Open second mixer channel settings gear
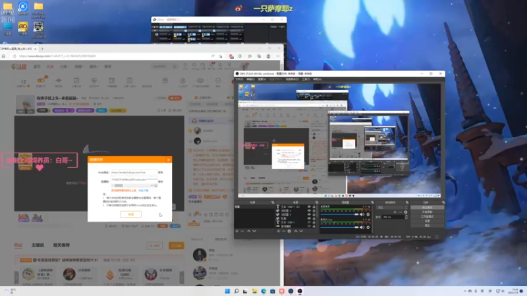Viewport: 527px width, 296px height. pyautogui.click(x=368, y=227)
